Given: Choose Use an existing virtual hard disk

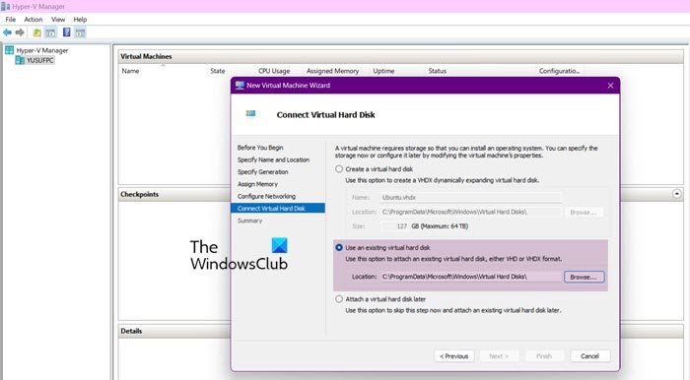Looking at the screenshot, I should 339,248.
